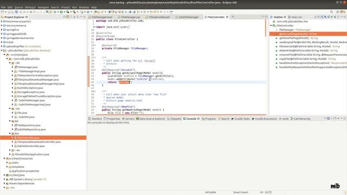Screen dimensions: 347x195
Task: Select application.properties file
Action: point(25,171)
